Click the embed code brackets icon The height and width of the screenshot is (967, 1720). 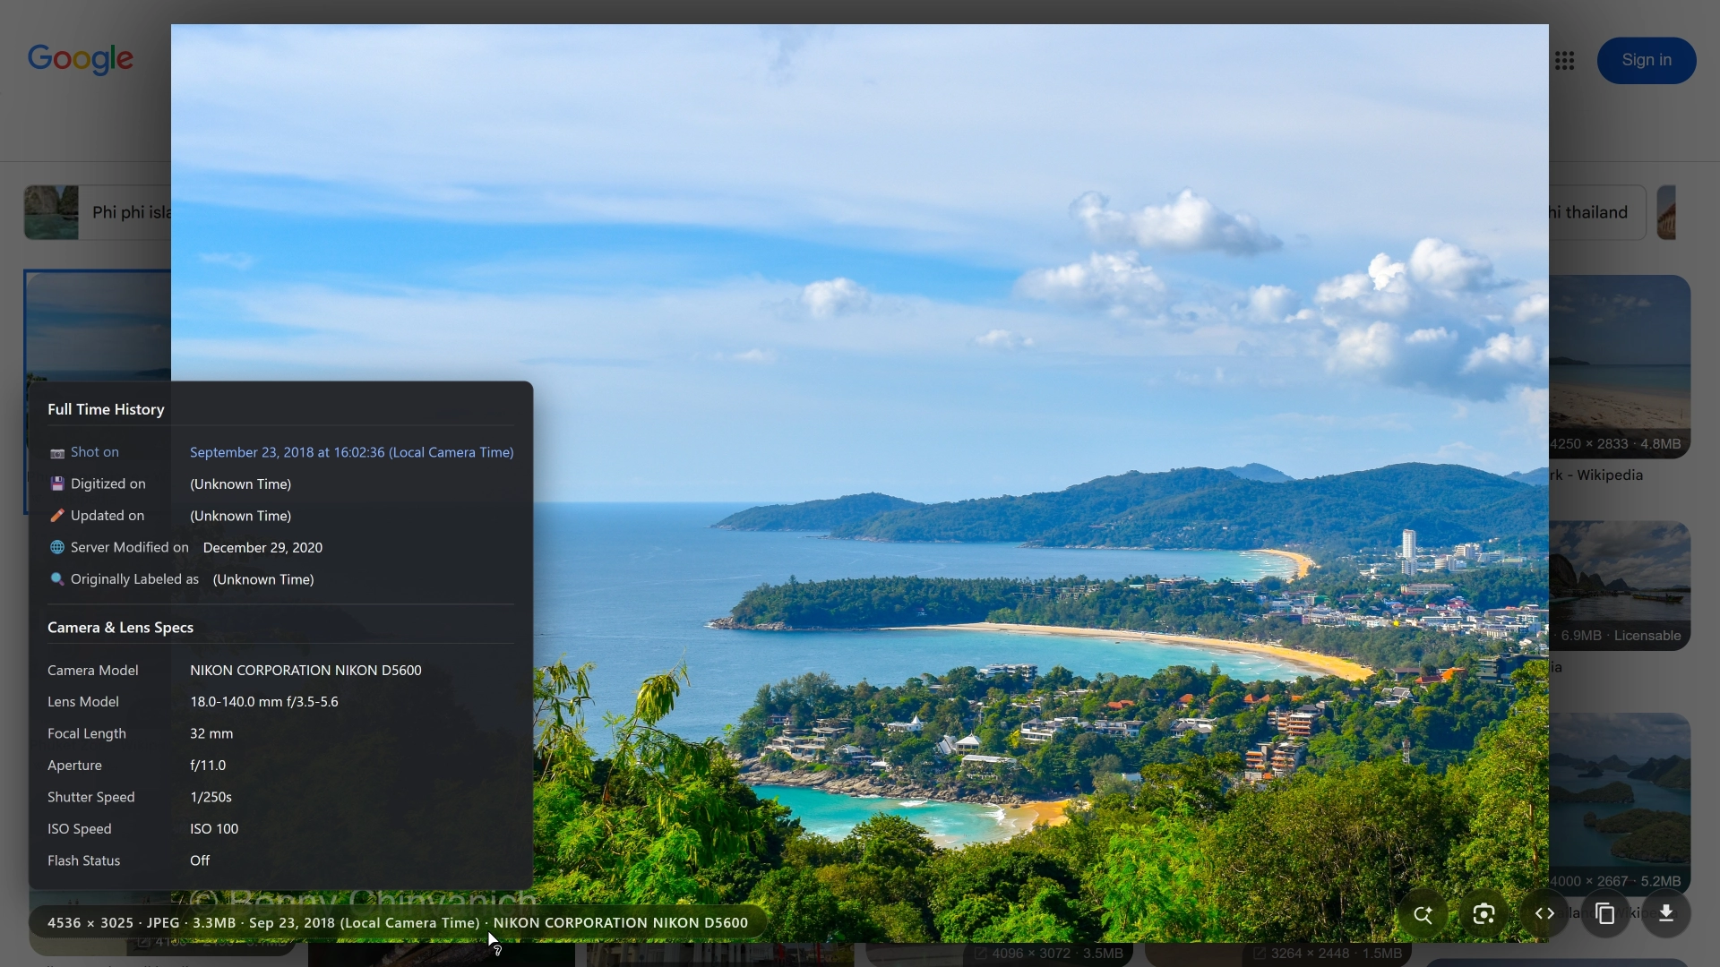click(1544, 914)
